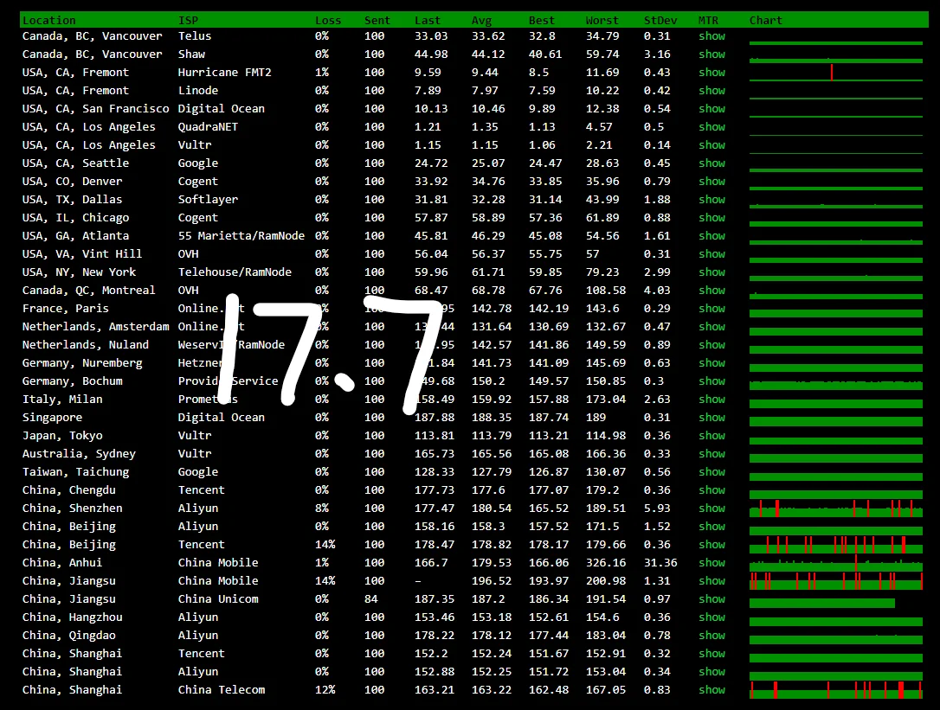Show MTR for Germany, Nuremberg
The height and width of the screenshot is (710, 940).
pos(711,362)
